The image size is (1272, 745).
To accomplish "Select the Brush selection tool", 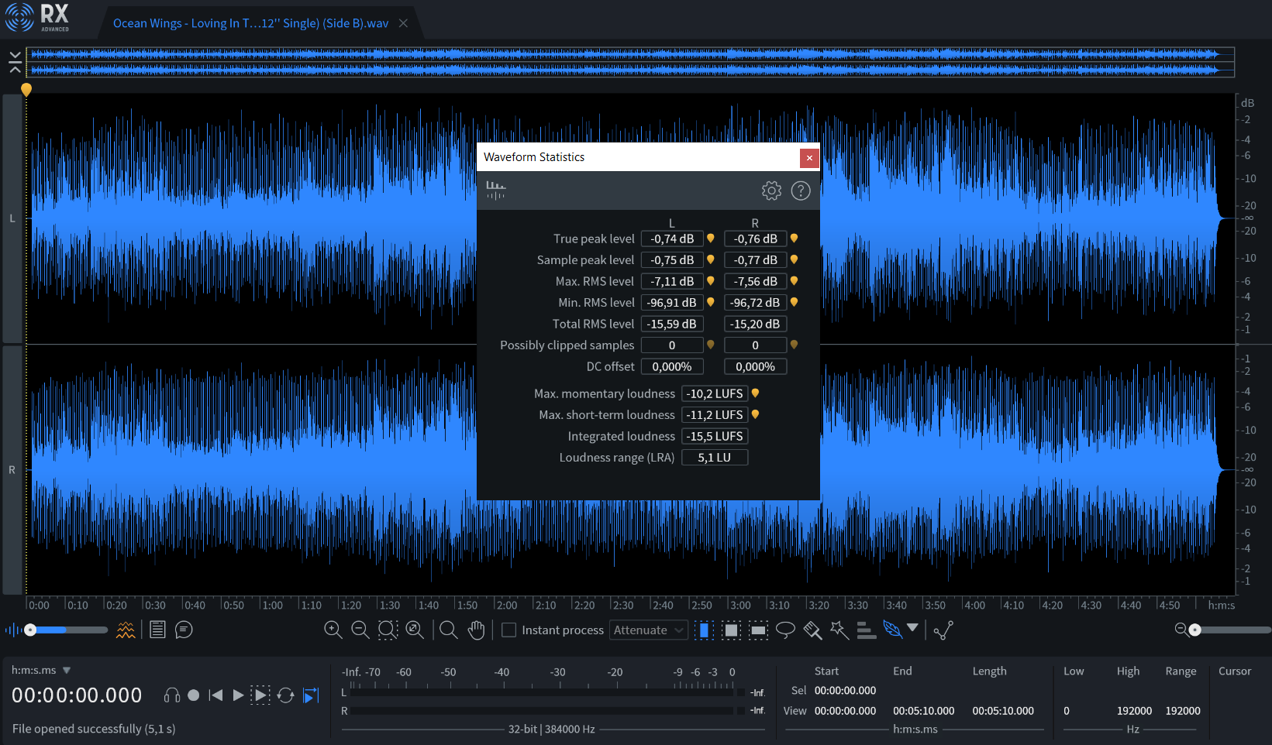I will 812,630.
